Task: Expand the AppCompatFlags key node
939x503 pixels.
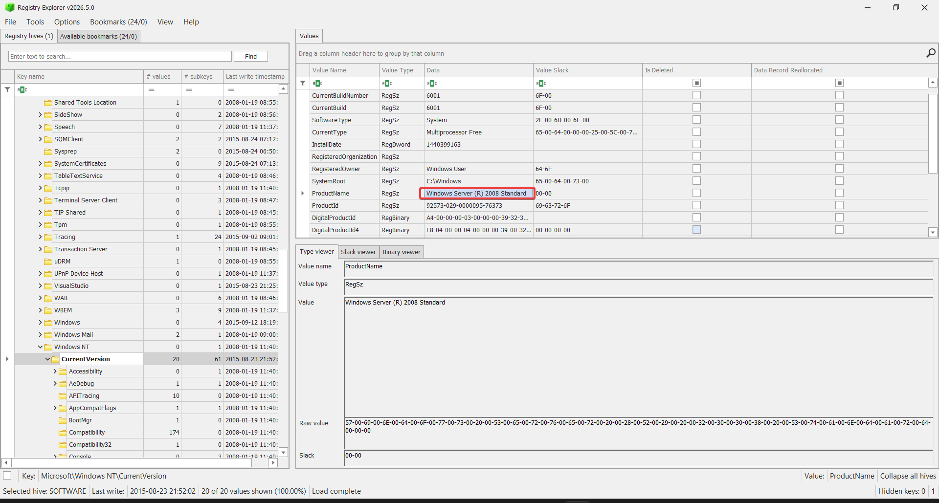Action: point(55,408)
